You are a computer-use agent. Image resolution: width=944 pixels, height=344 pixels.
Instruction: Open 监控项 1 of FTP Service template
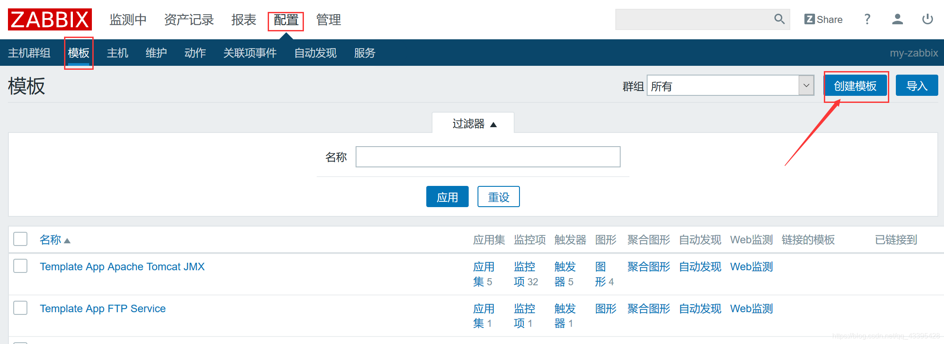tap(524, 316)
